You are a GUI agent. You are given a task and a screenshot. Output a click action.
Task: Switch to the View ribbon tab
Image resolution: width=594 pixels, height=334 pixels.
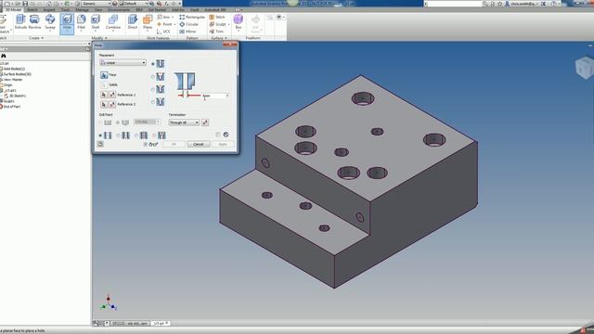coord(98,10)
